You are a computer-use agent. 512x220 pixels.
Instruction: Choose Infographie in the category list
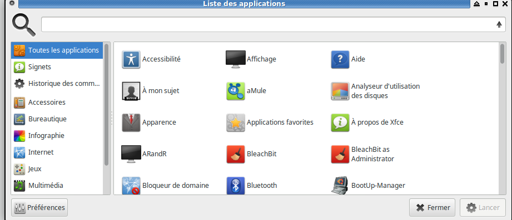click(57, 136)
